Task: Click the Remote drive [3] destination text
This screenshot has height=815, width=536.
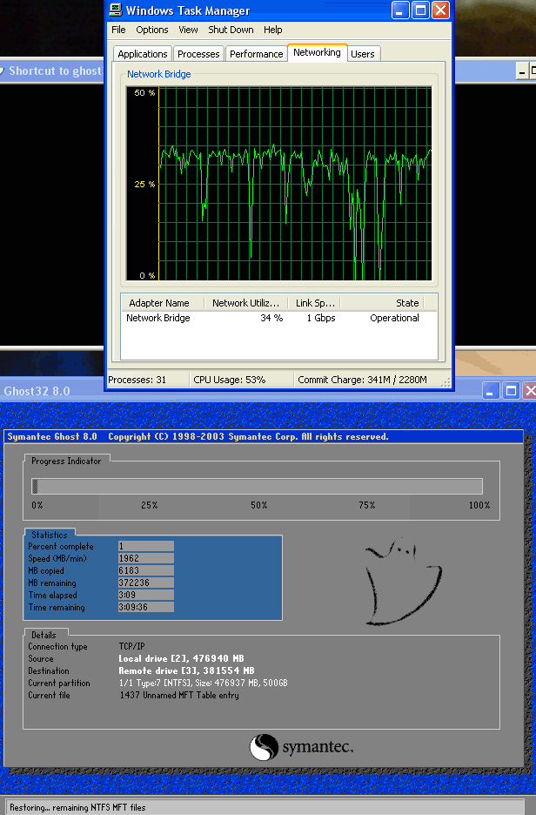Action: tap(186, 670)
